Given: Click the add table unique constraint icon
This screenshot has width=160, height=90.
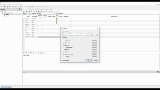Looking at the screenshot, I should click(x=41, y=53).
